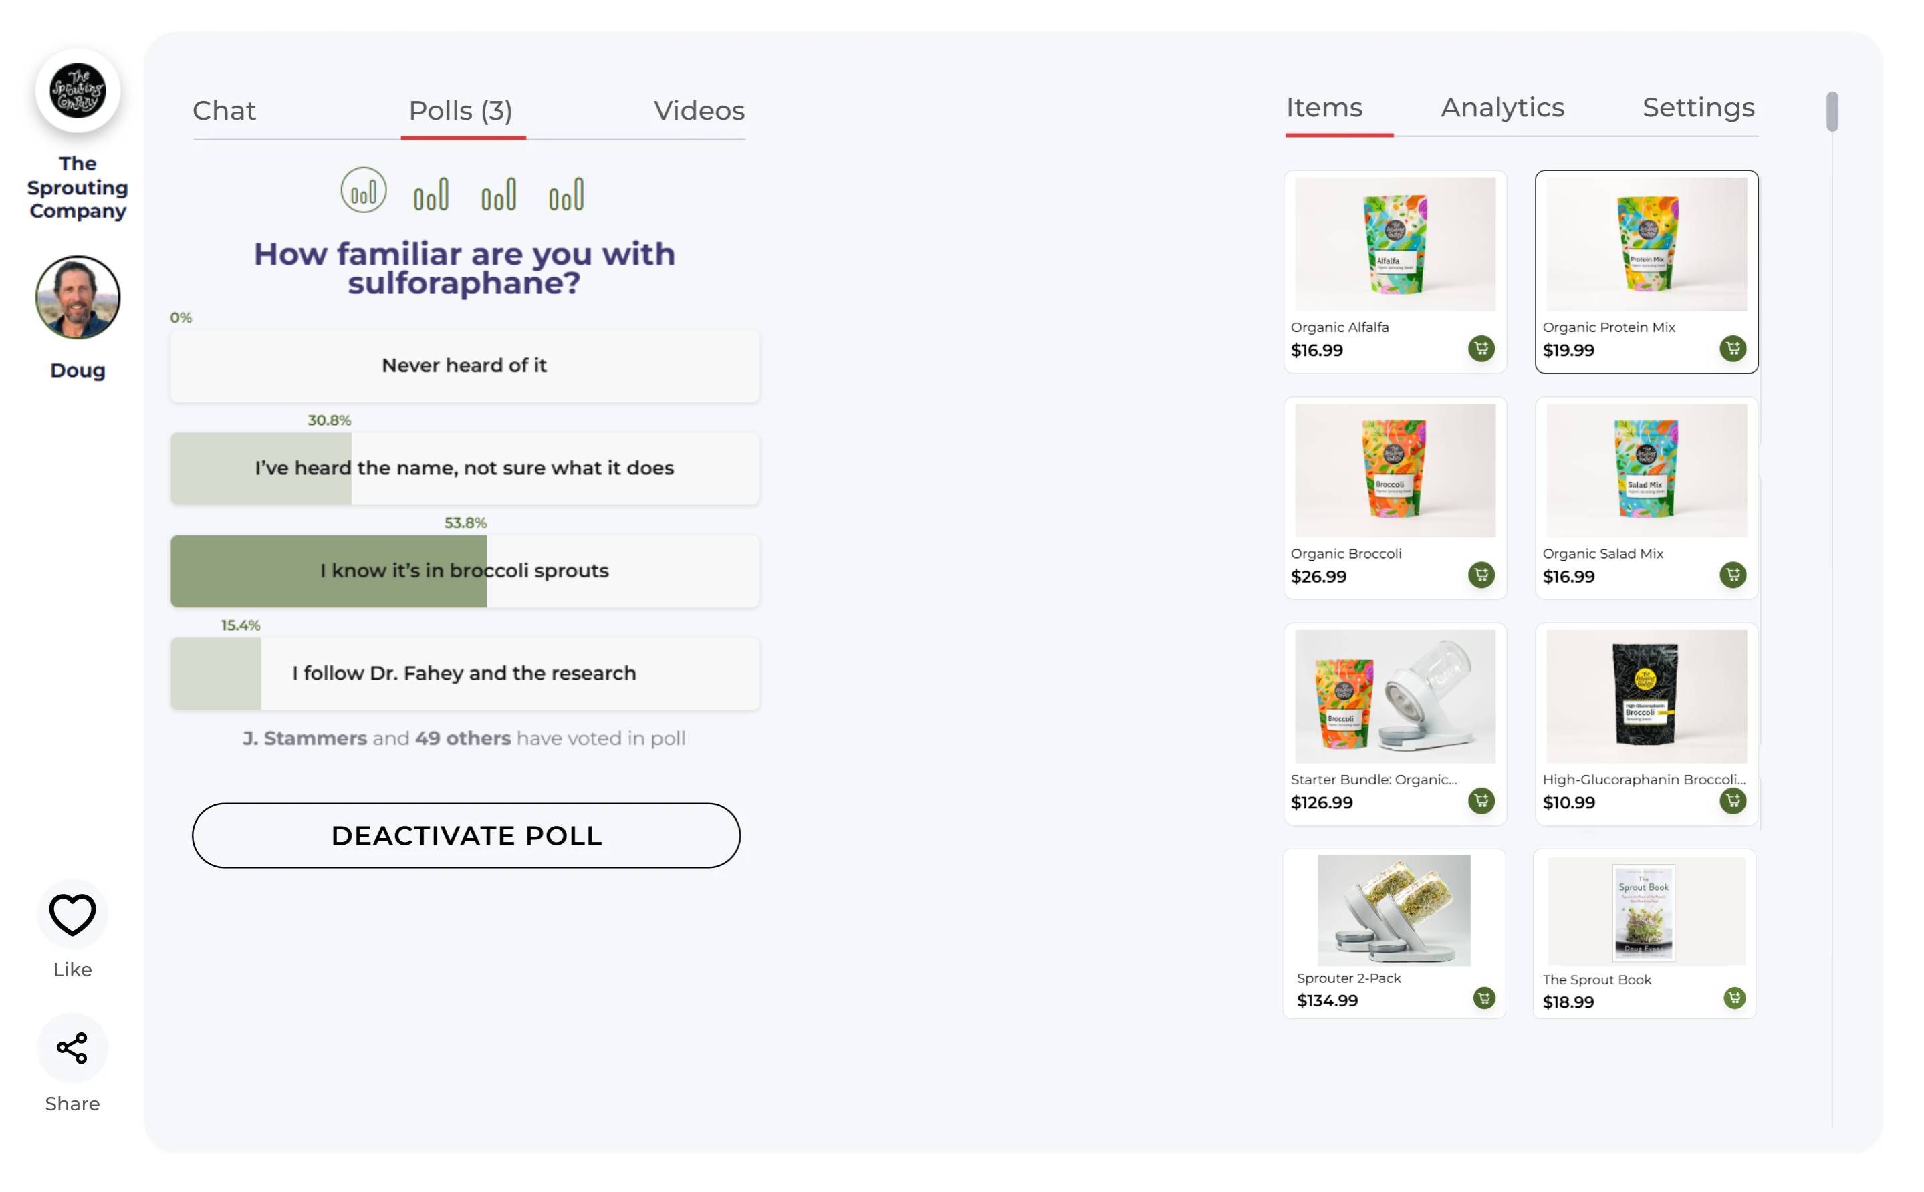Add The Sprout Book to cart
The height and width of the screenshot is (1192, 1924).
pyautogui.click(x=1734, y=998)
